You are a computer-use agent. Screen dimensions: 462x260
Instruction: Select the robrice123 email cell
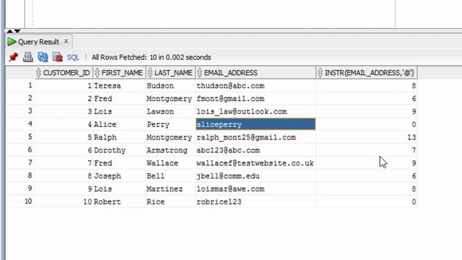pos(256,202)
